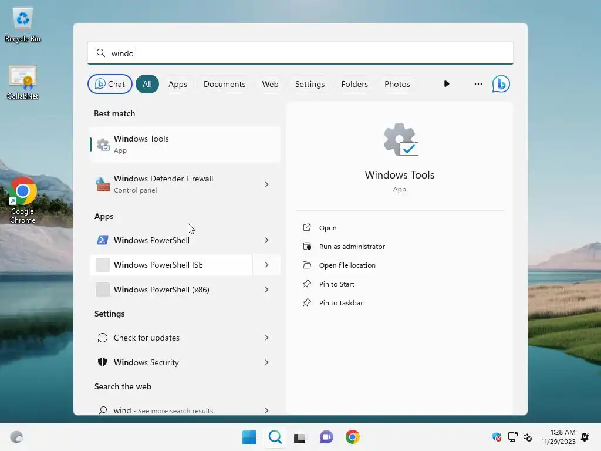The height and width of the screenshot is (451, 601).
Task: Open Task View from the taskbar
Action: pyautogui.click(x=299, y=437)
